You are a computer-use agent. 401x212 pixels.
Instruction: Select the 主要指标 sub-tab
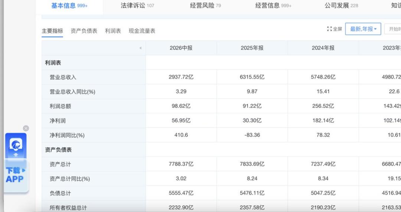coord(52,31)
